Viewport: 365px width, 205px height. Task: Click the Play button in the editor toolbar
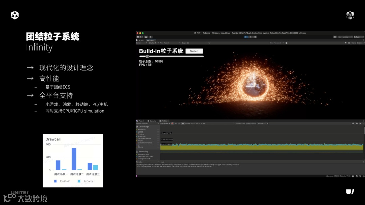click(246, 37)
